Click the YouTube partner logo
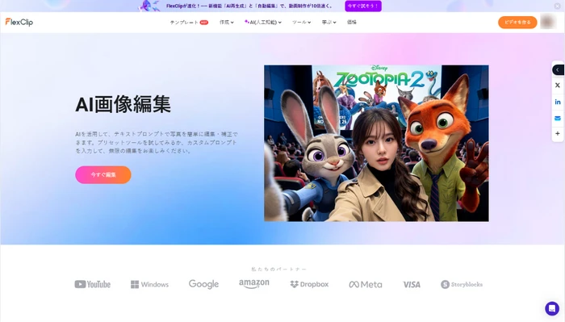Viewport: 565px width, 322px height. (x=93, y=284)
